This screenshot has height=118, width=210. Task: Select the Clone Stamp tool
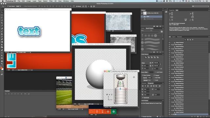point(2,34)
